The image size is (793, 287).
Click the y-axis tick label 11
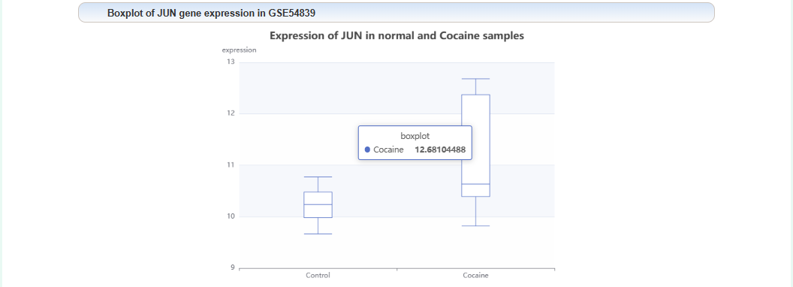(x=231, y=165)
